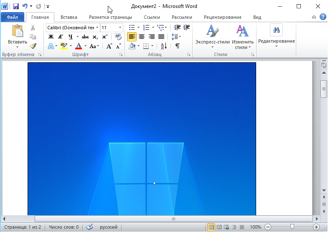Show paragraph marks with the ¶ icon
Viewport: 328px width, 232px height.
(178, 46)
